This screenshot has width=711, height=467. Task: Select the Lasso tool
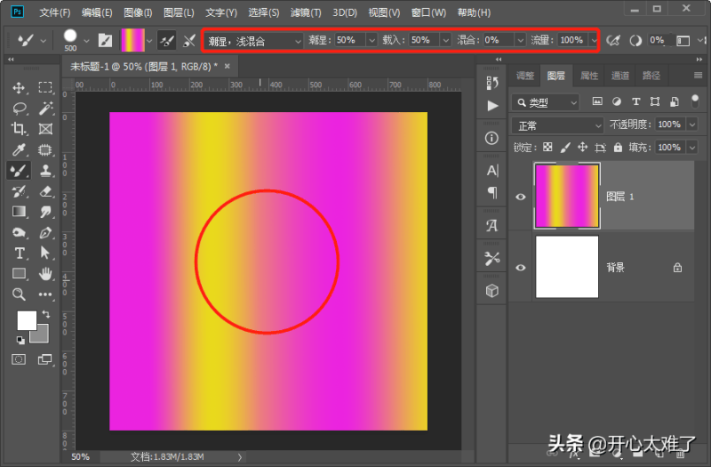coord(19,108)
